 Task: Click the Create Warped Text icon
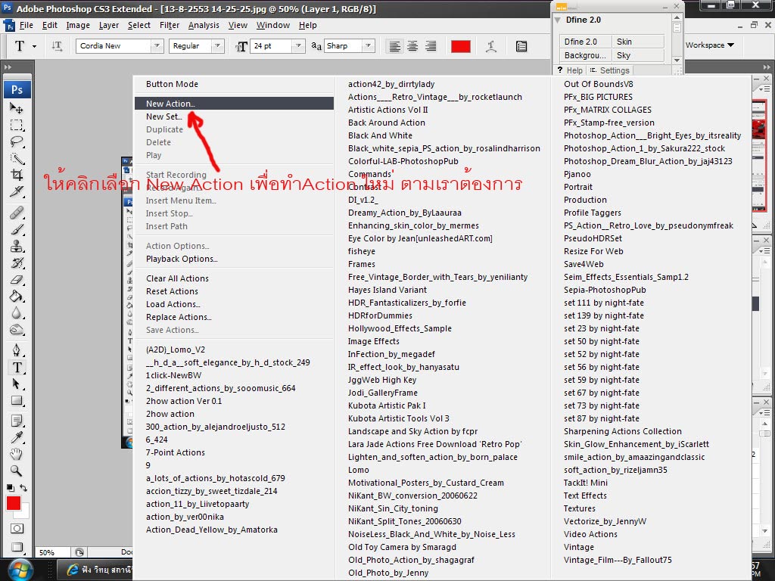(490, 46)
